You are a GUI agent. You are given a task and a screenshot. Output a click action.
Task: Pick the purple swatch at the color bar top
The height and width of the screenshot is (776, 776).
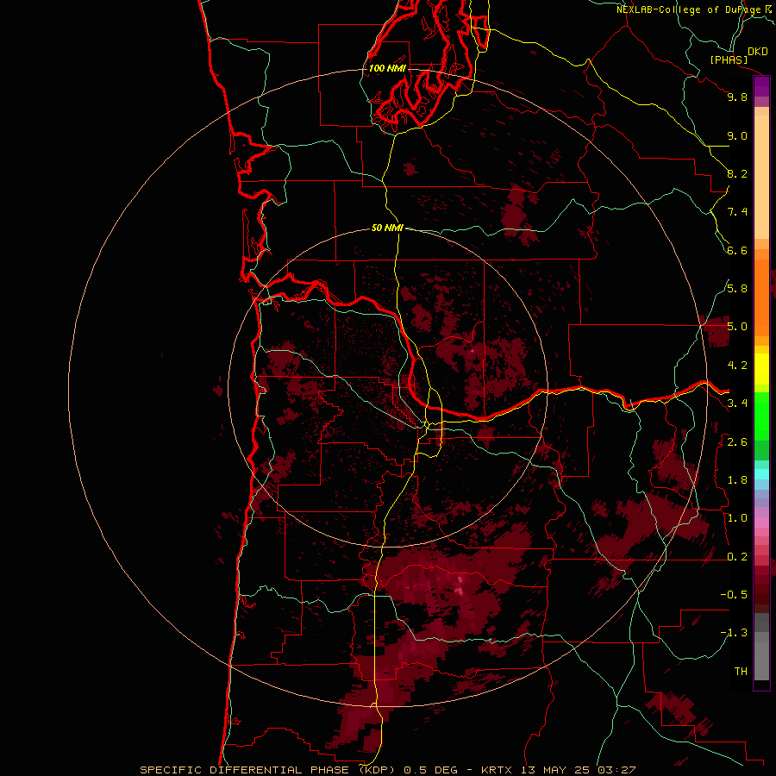pyautogui.click(x=761, y=86)
